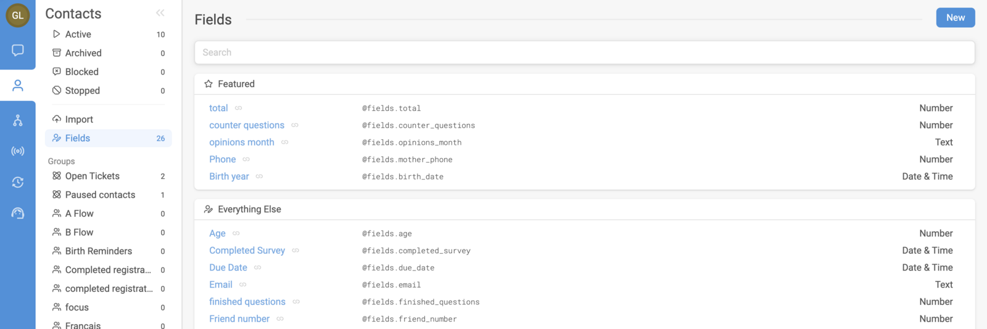987x329 pixels.
Task: Select the contacts person icon in sidebar
Action: click(x=17, y=86)
